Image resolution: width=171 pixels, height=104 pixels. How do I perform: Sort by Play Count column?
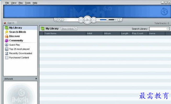click(x=140, y=33)
